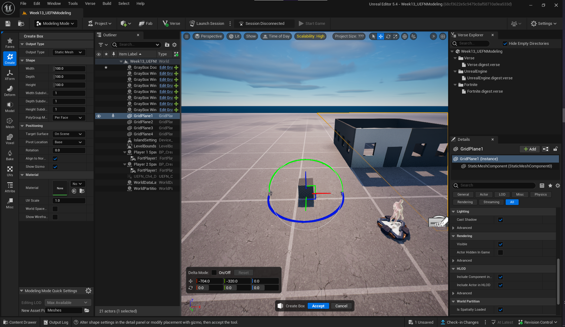Image resolution: width=565 pixels, height=327 pixels.
Task: Open PolyGroup Mode Per Face dropdown
Action: (x=69, y=118)
